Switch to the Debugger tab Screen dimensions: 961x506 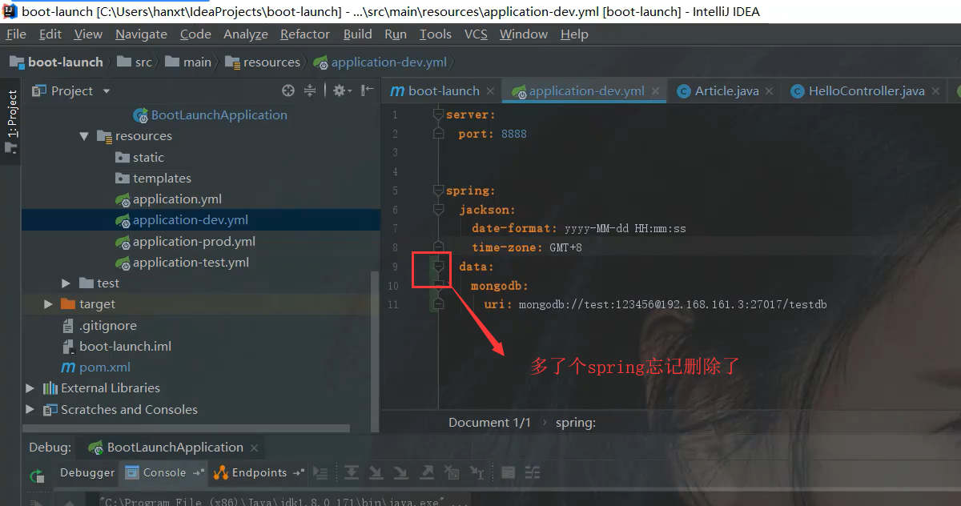[x=87, y=472]
